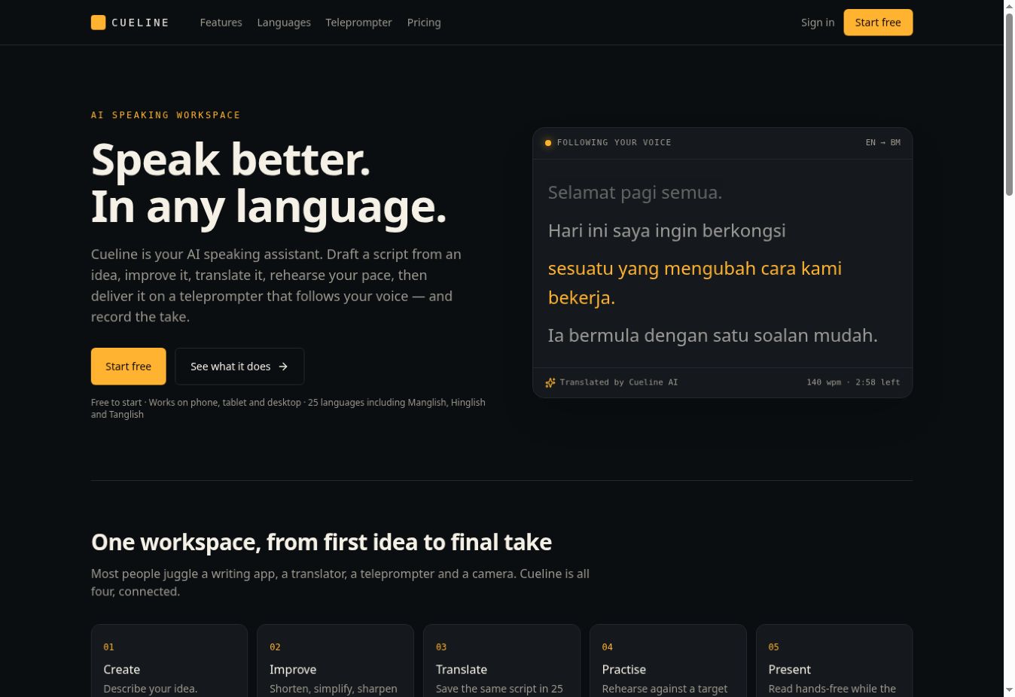Go to Teleprompter in navigation
The width and height of the screenshot is (1015, 697).
[358, 23]
